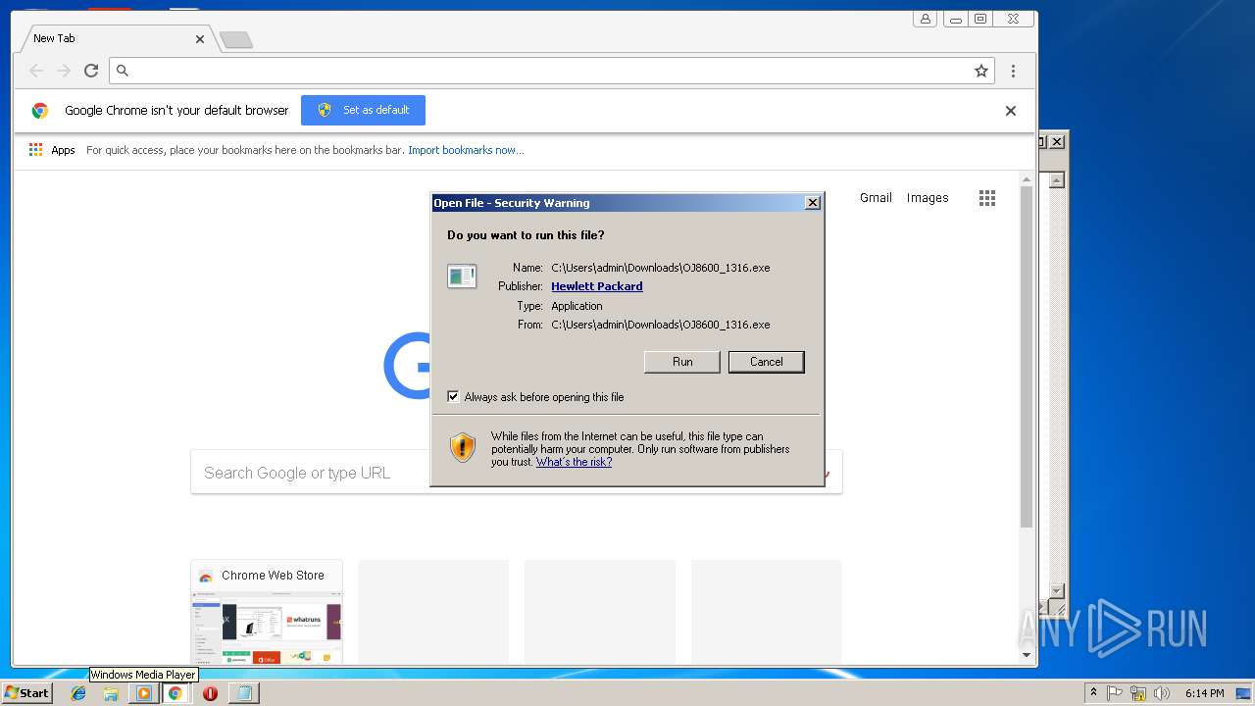The height and width of the screenshot is (706, 1255).
Task: Open the Images link
Action: [x=928, y=198]
